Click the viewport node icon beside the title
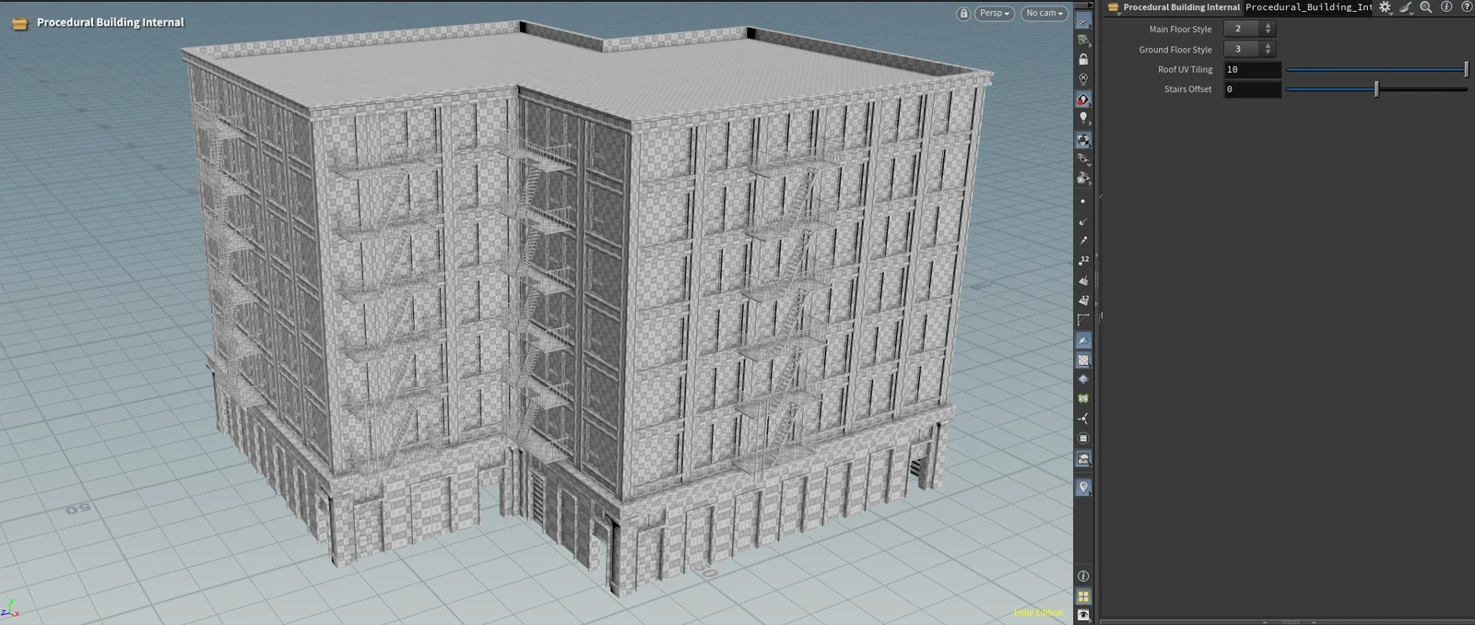 coord(19,23)
